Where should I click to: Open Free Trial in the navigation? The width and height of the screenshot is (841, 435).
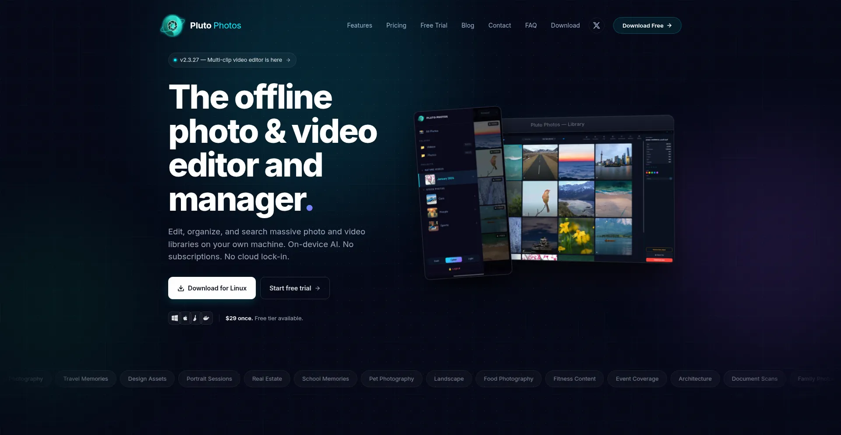pyautogui.click(x=434, y=25)
